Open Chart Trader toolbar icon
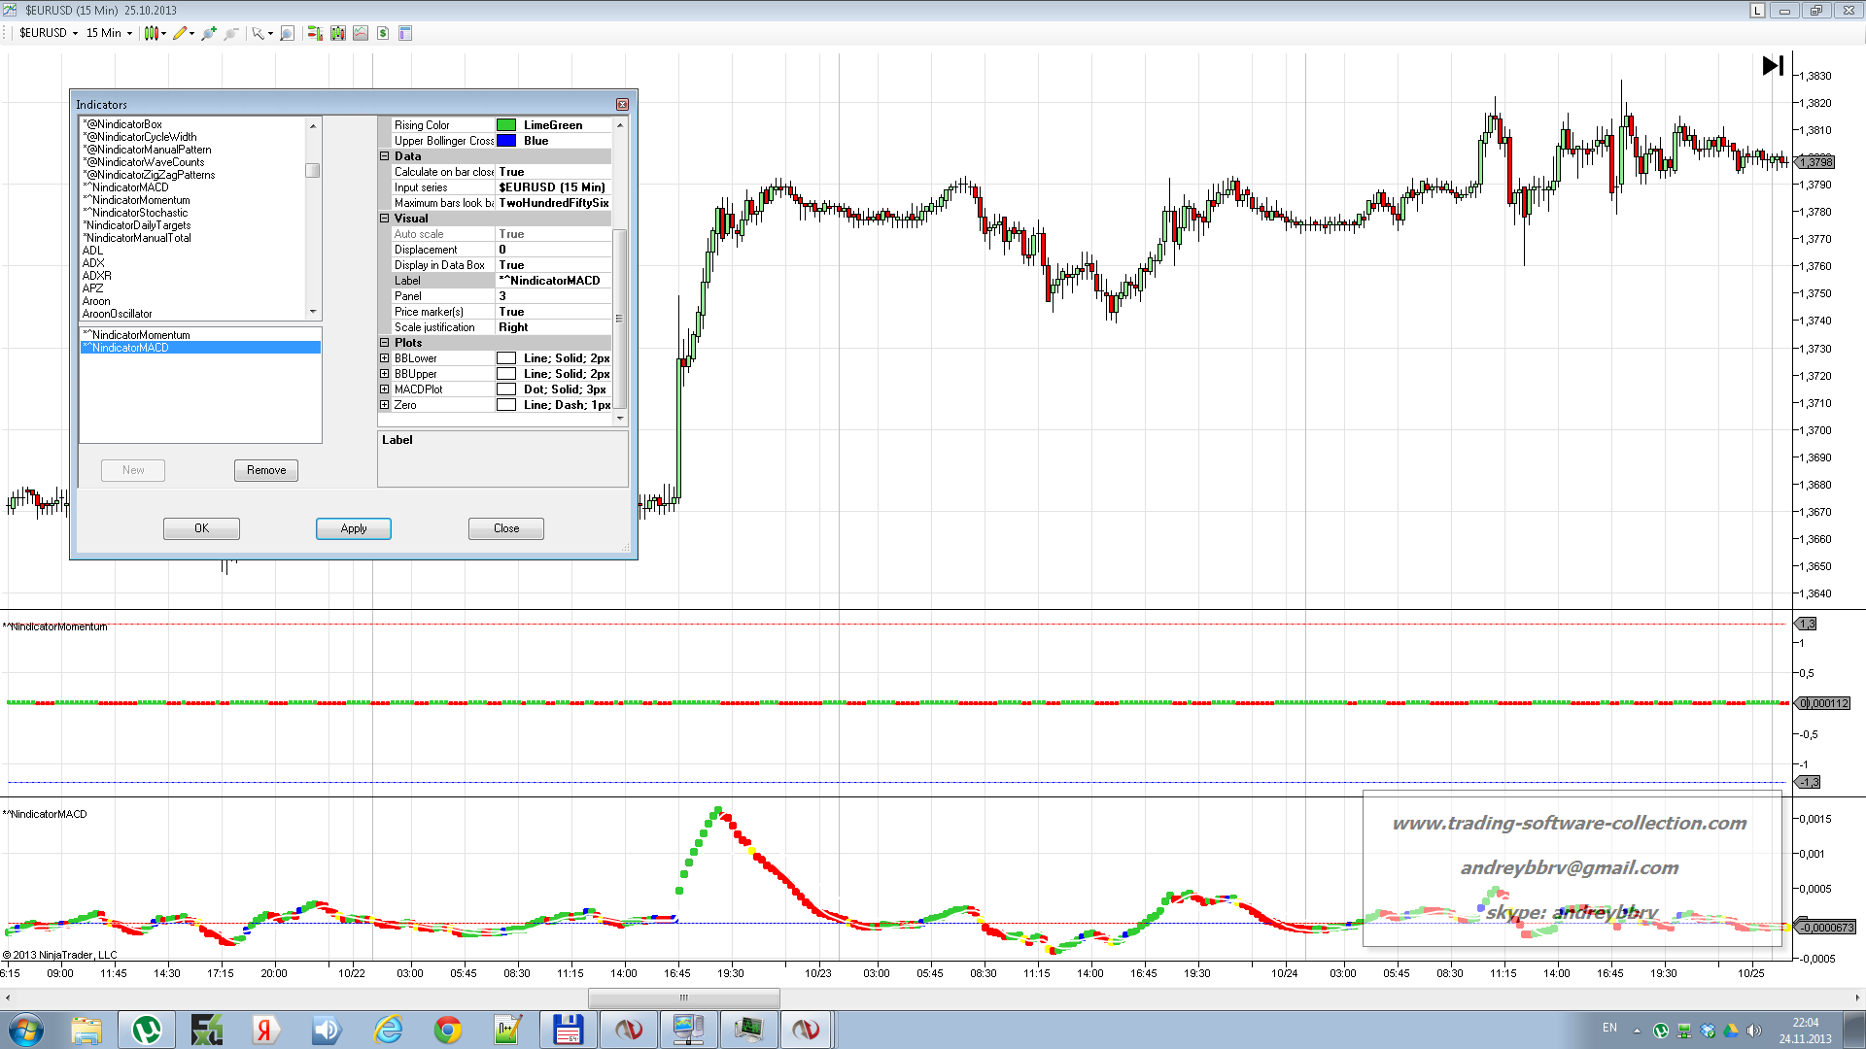The width and height of the screenshot is (1866, 1049). (x=315, y=33)
